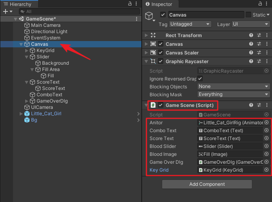The image size is (272, 202).
Task: Collapse the GameScene root node
Action: point(15,19)
